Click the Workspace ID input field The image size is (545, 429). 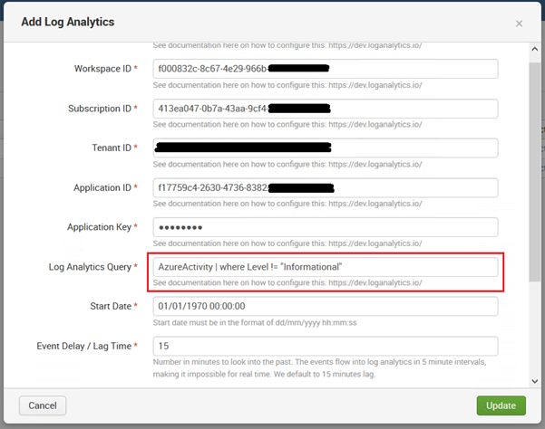click(325, 69)
